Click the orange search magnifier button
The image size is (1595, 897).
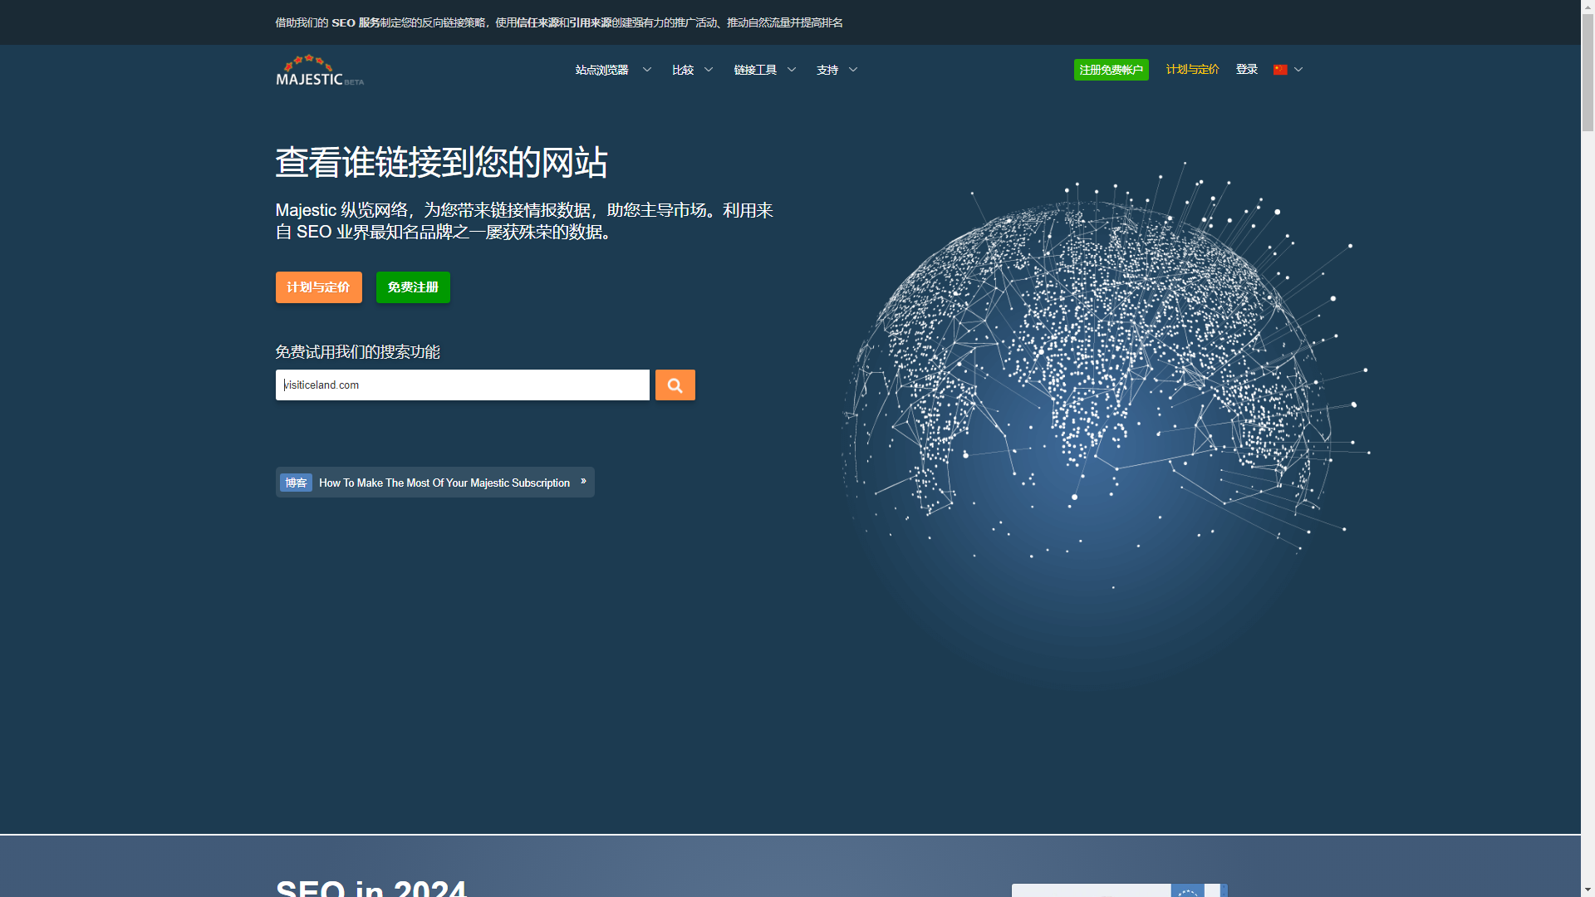click(x=675, y=385)
